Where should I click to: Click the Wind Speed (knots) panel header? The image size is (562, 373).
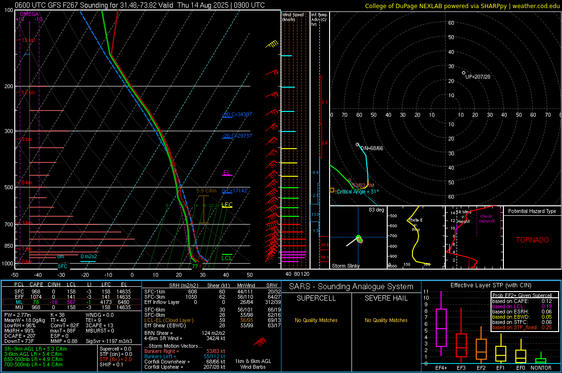coord(293,17)
